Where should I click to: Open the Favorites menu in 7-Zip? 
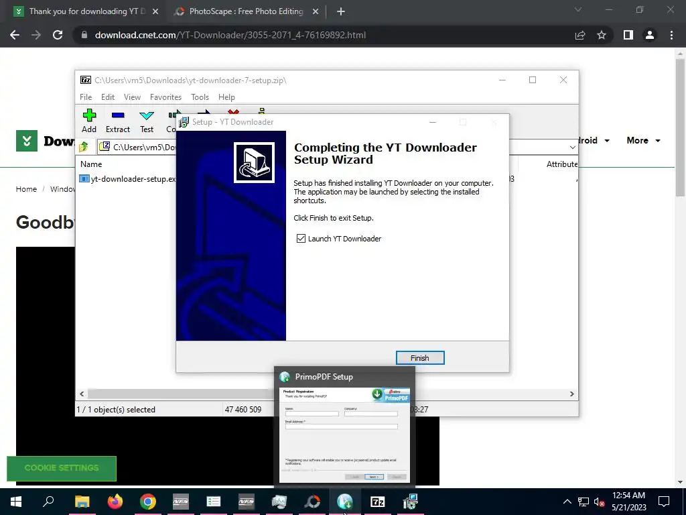[165, 97]
